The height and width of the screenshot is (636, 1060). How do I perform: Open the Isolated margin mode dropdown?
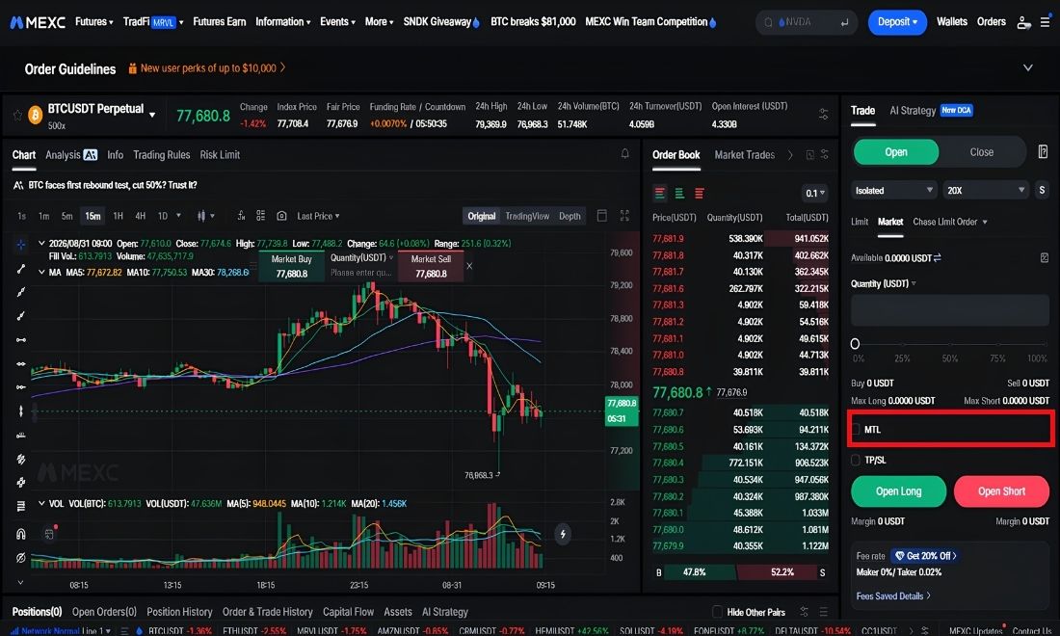893,191
